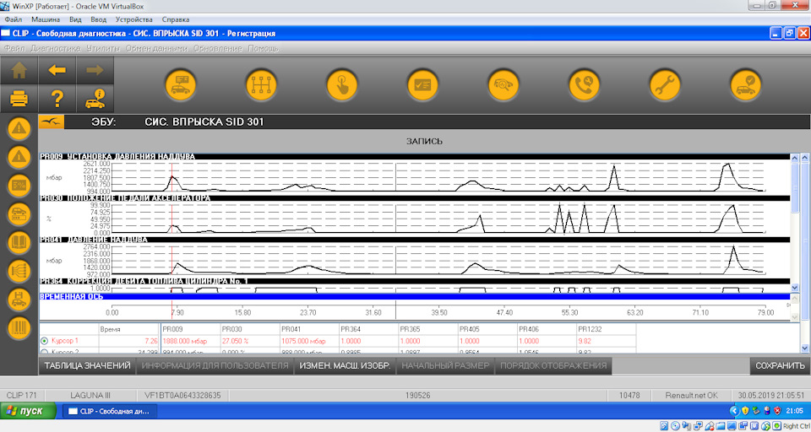Click the PR1232 column header in cursor table
The width and height of the screenshot is (811, 432).
tap(606, 329)
